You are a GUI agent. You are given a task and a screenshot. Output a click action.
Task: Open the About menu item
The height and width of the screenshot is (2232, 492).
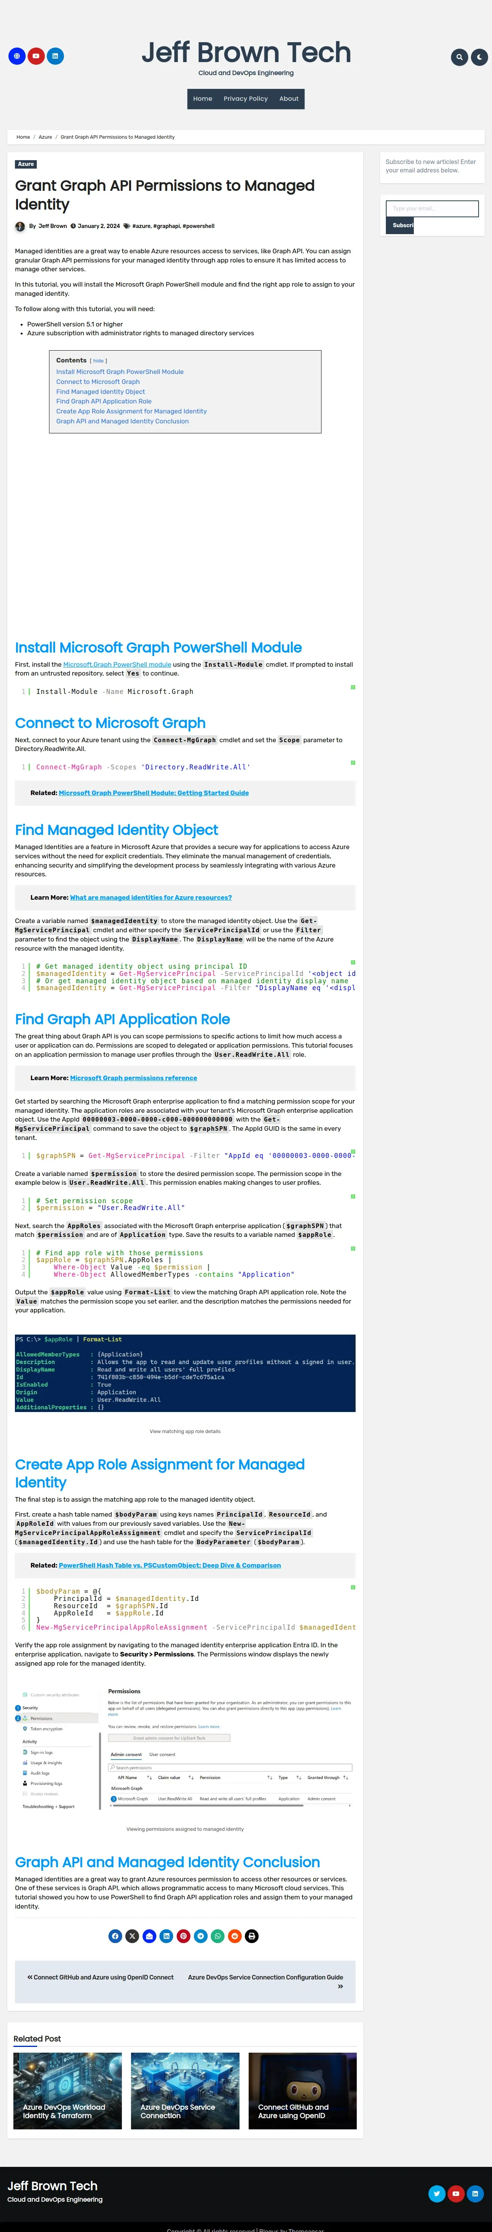pos(289,99)
